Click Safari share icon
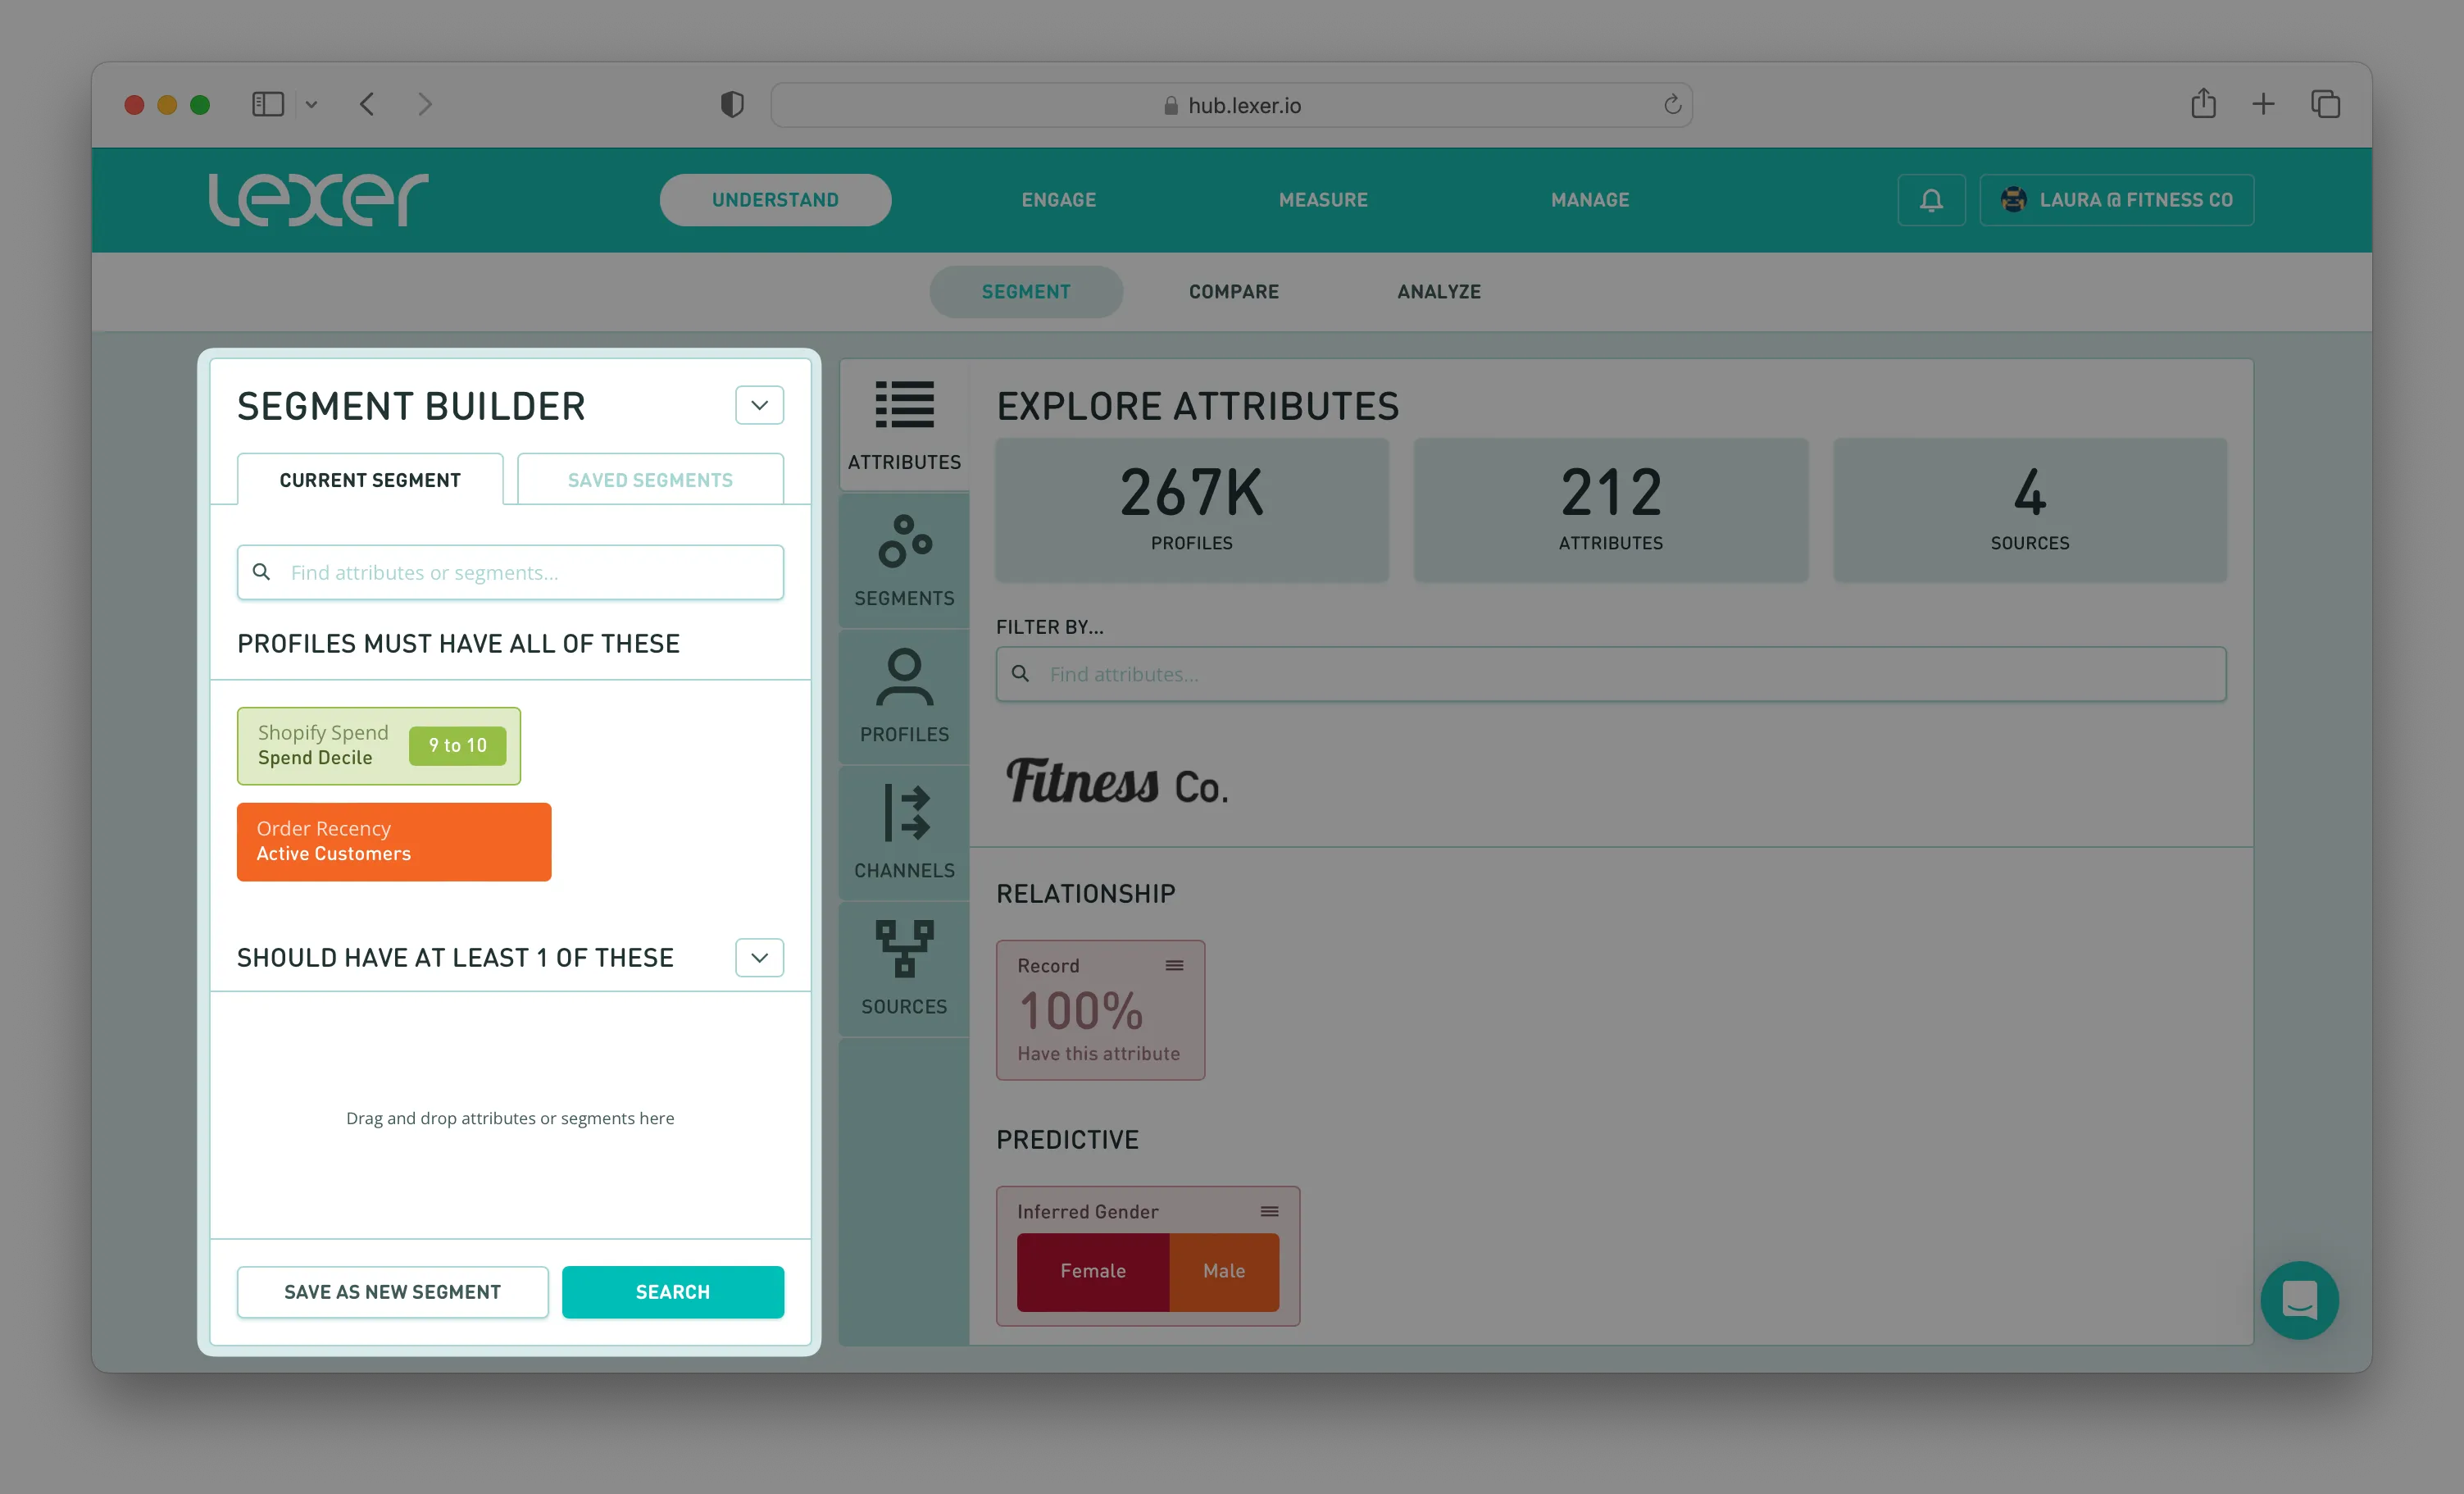The width and height of the screenshot is (2464, 1494). click(x=2203, y=104)
